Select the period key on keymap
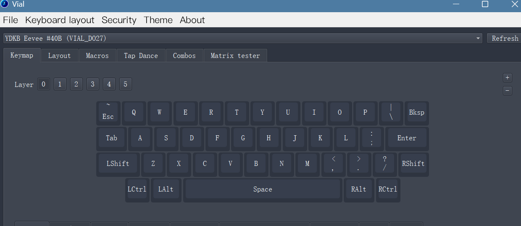This screenshot has height=226, width=521. tap(359, 164)
